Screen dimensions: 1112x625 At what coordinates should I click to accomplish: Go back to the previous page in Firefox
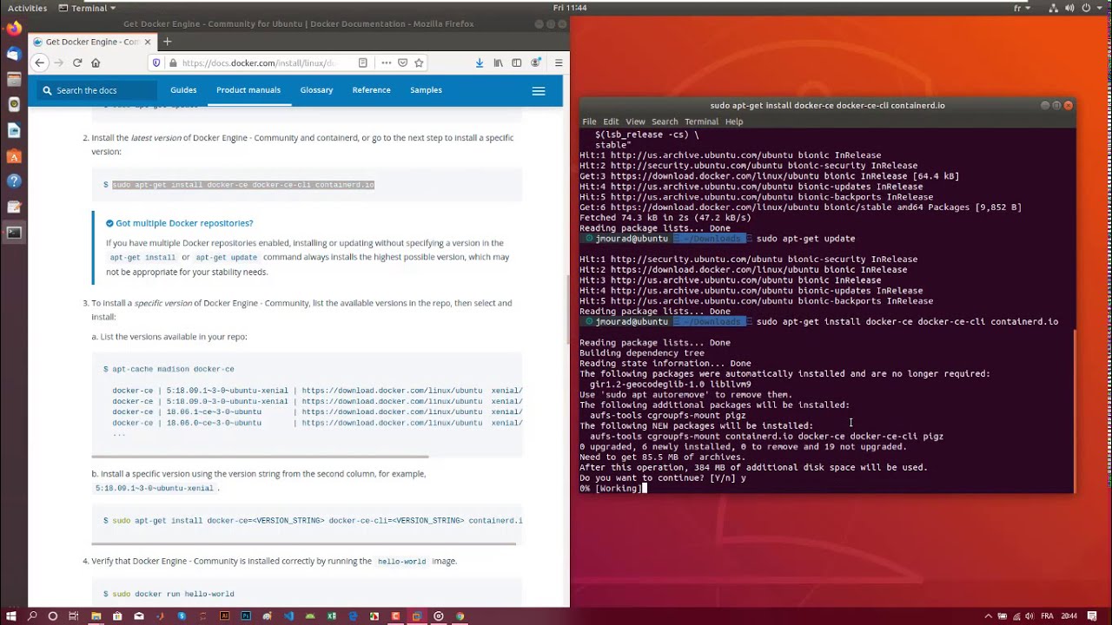[39, 62]
